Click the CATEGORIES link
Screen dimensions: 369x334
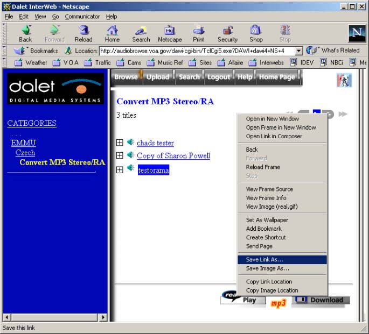32,123
